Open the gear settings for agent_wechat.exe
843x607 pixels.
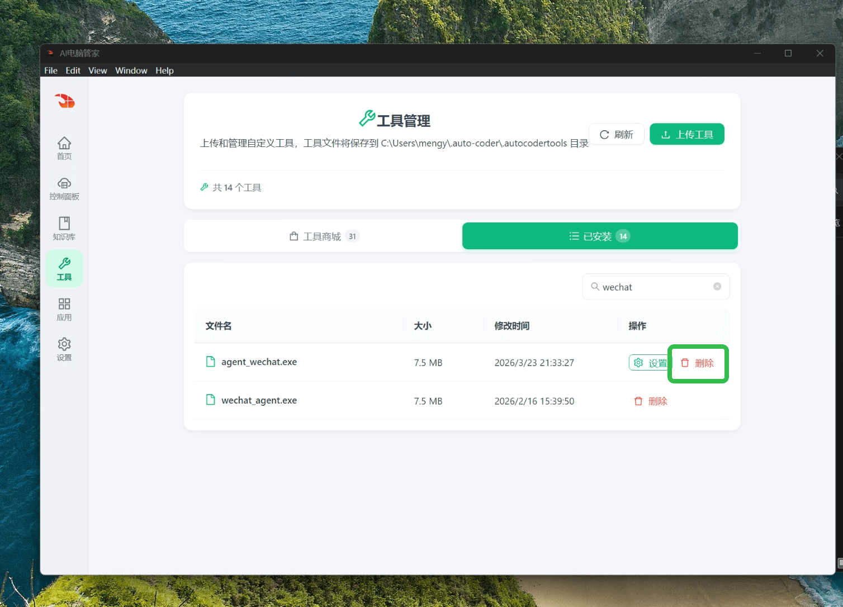(x=638, y=362)
